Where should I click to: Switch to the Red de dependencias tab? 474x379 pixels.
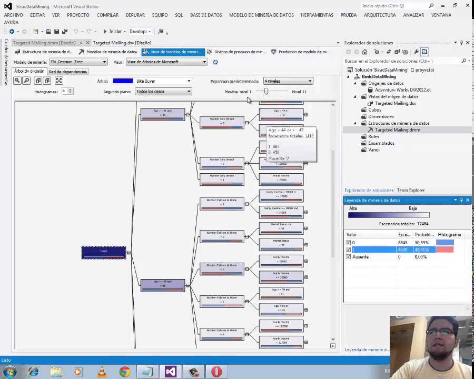pos(68,72)
